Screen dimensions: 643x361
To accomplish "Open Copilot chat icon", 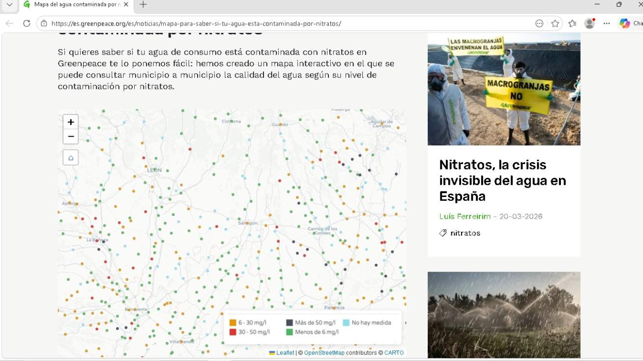I will tap(624, 24).
